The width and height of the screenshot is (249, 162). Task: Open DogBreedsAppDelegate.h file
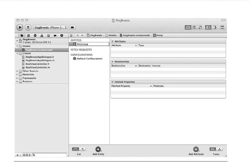coord(40,57)
